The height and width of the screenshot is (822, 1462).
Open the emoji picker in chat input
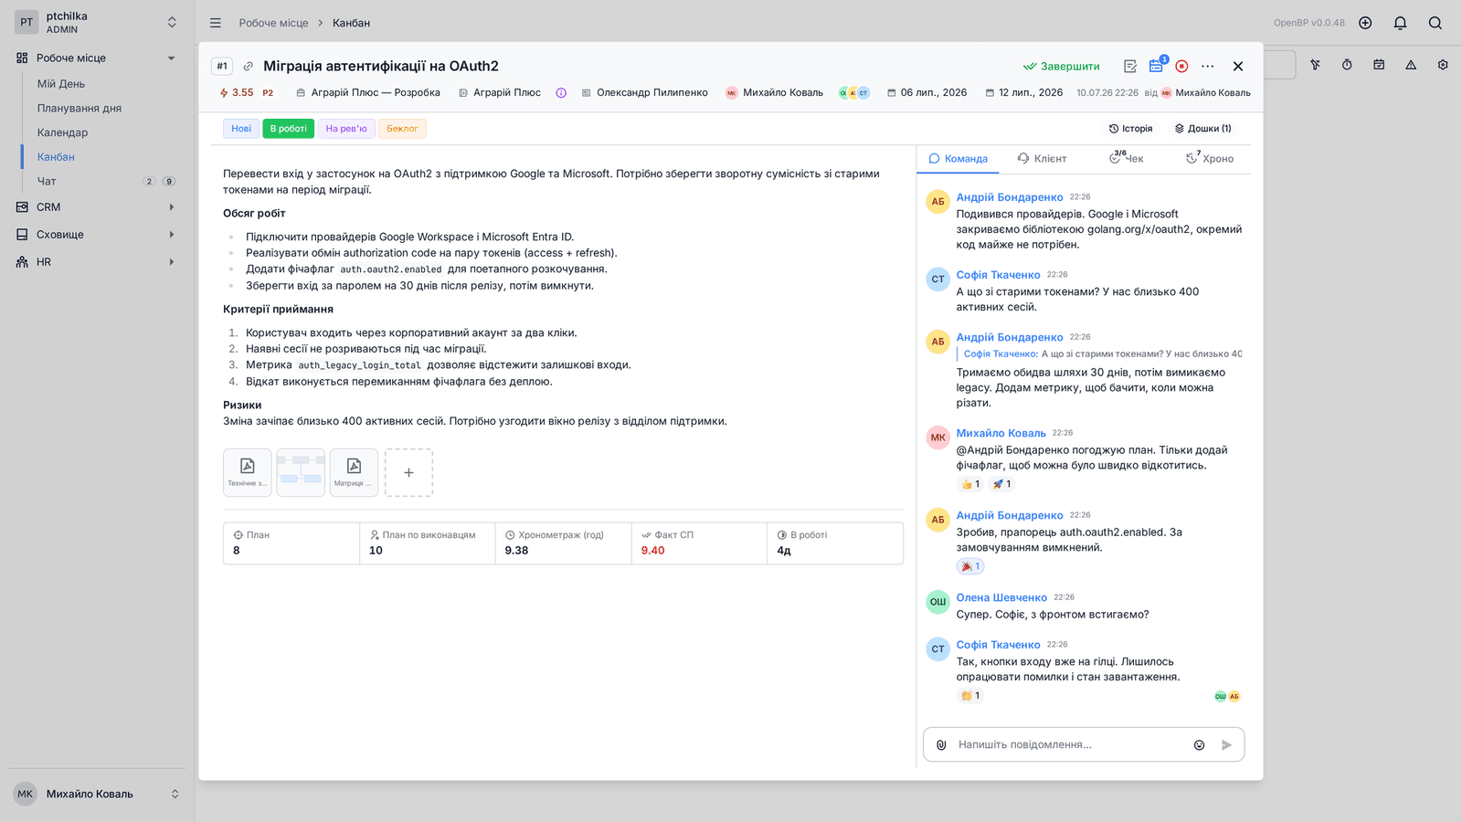click(x=1199, y=745)
